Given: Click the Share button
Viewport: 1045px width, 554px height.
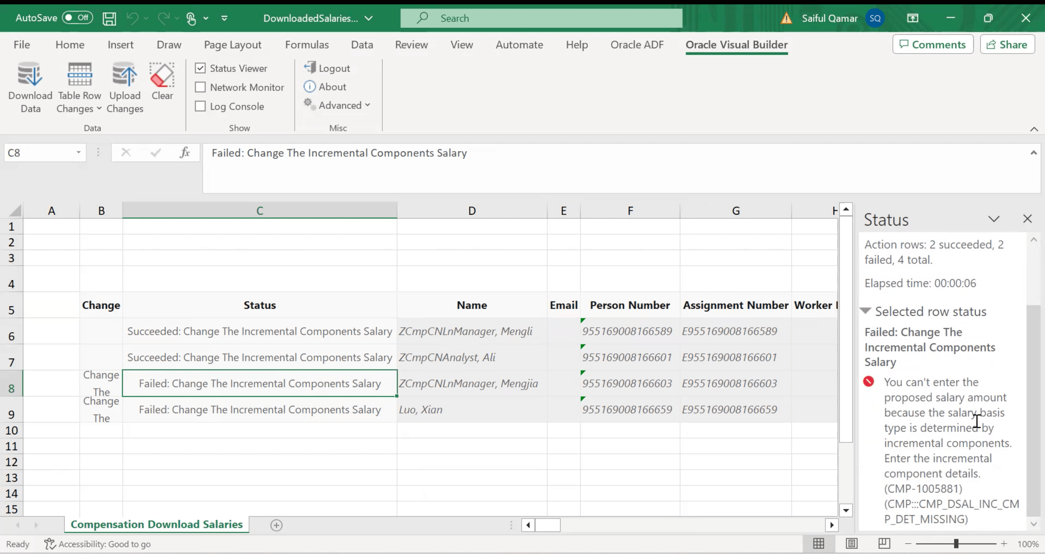Looking at the screenshot, I should pos(1007,45).
